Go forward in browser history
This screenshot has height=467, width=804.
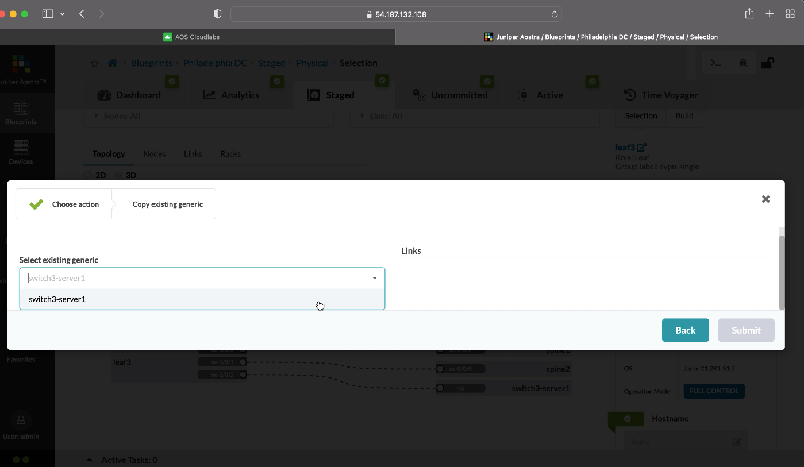point(101,14)
